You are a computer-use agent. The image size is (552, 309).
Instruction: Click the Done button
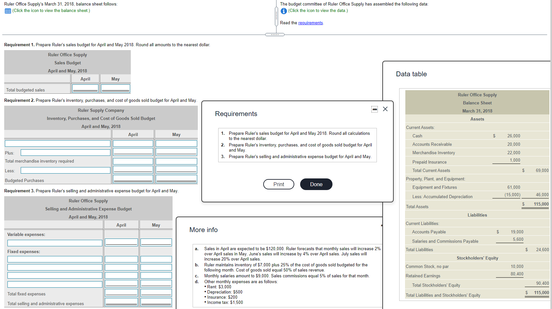[316, 184]
